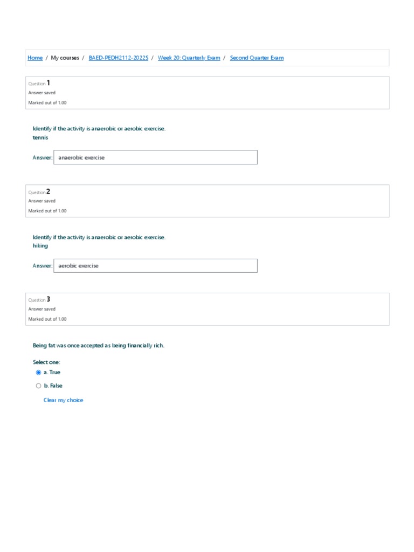
Task: Click the 'Being fat was once accepted' statement
Action: (99, 346)
